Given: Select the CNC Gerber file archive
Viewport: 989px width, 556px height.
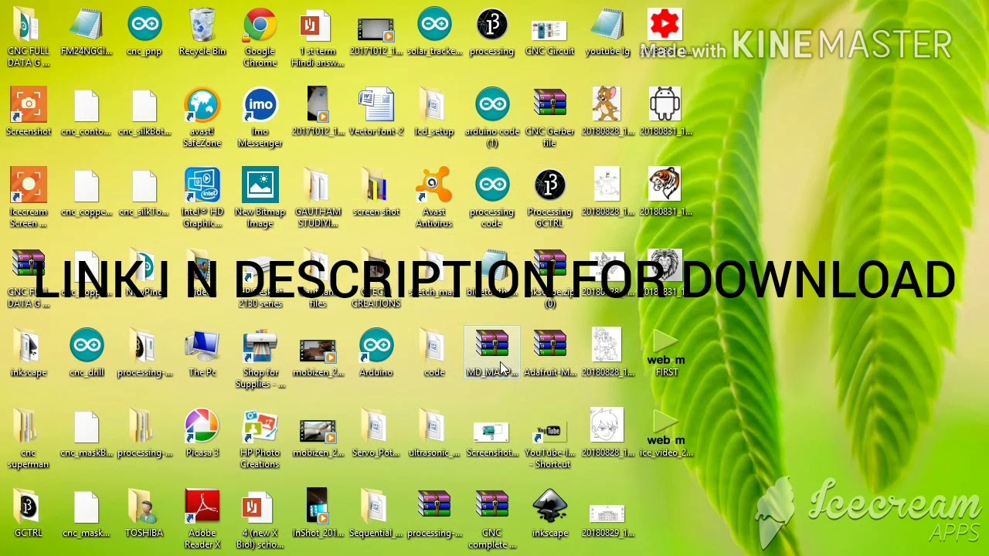Looking at the screenshot, I should click(x=550, y=118).
